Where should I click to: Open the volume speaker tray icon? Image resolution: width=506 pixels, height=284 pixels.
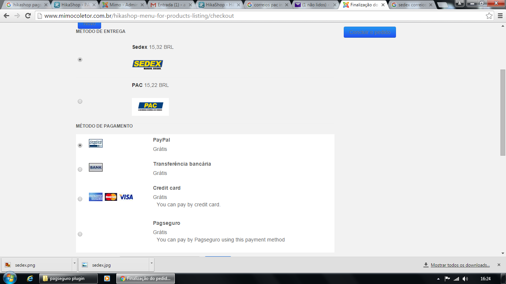pos(465,279)
